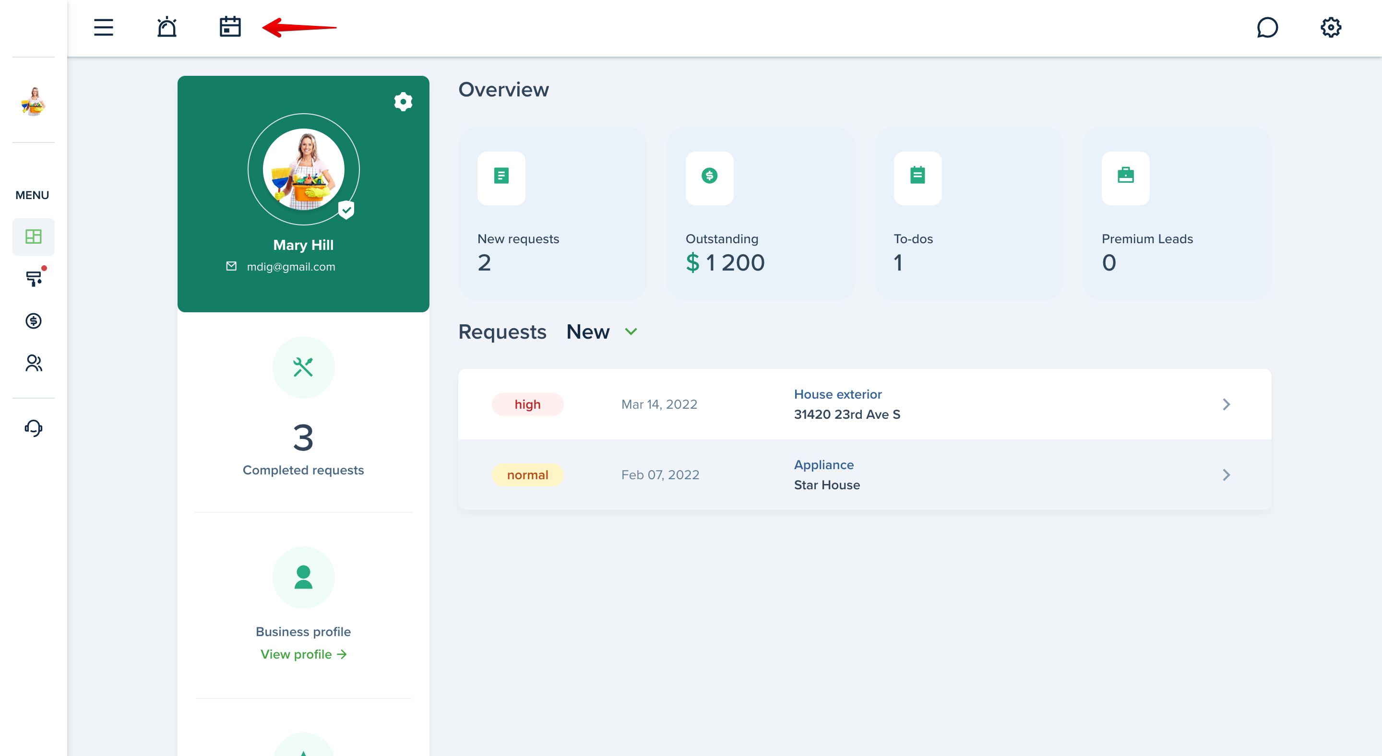
Task: Open the hamburger menu
Action: [104, 27]
